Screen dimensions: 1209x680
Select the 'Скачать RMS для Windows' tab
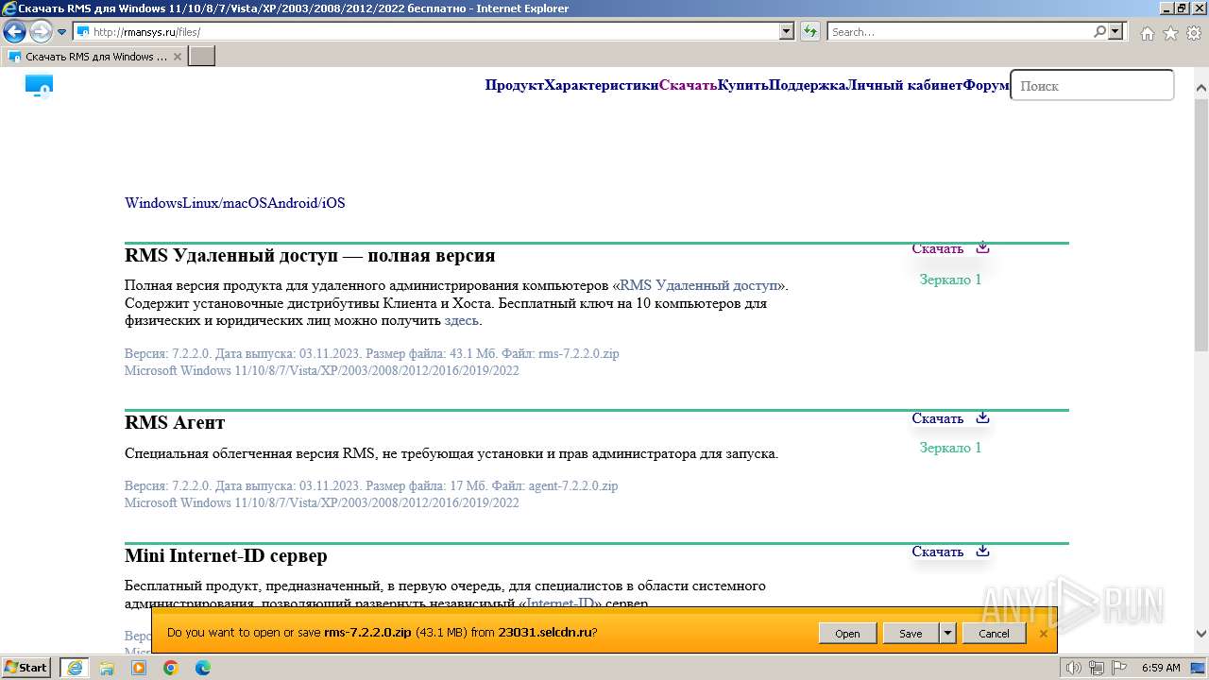point(94,56)
